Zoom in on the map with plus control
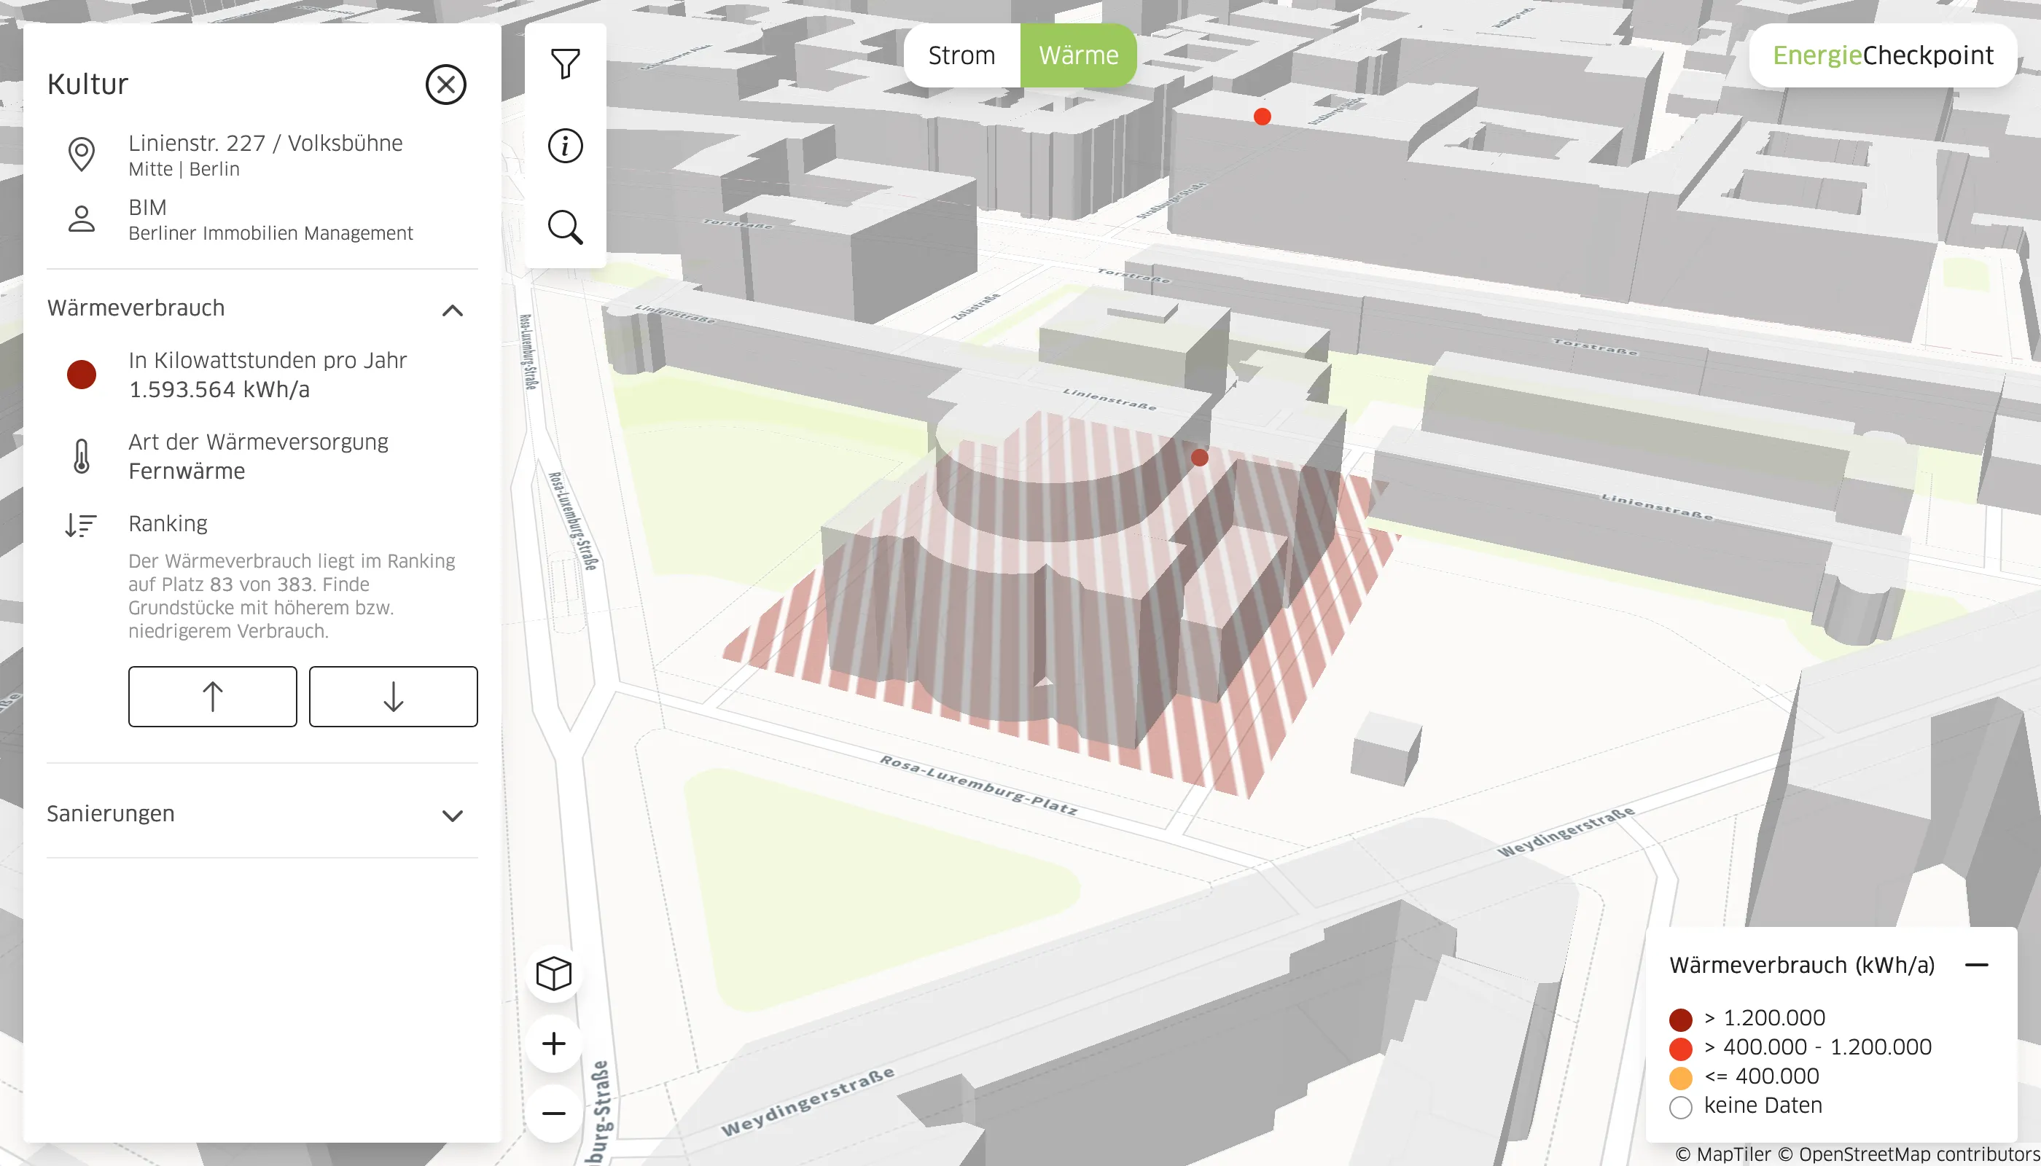2041x1166 pixels. [x=553, y=1043]
